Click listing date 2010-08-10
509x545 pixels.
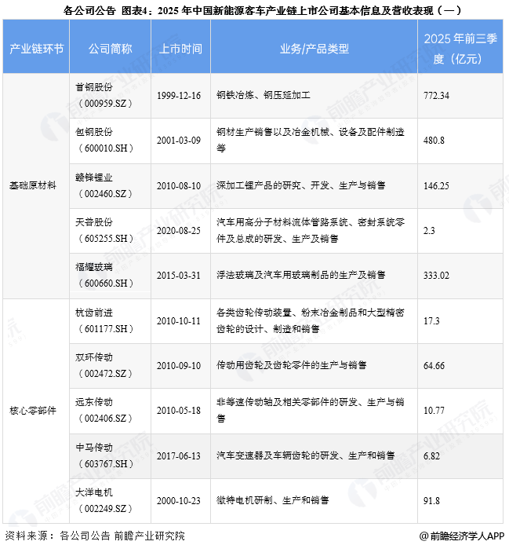[x=179, y=186]
